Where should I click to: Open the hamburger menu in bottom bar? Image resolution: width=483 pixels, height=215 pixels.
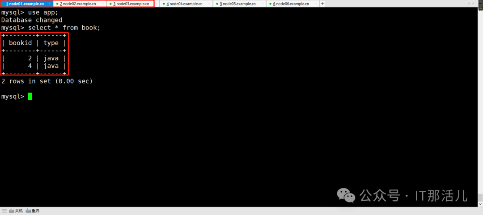(x=4, y=211)
